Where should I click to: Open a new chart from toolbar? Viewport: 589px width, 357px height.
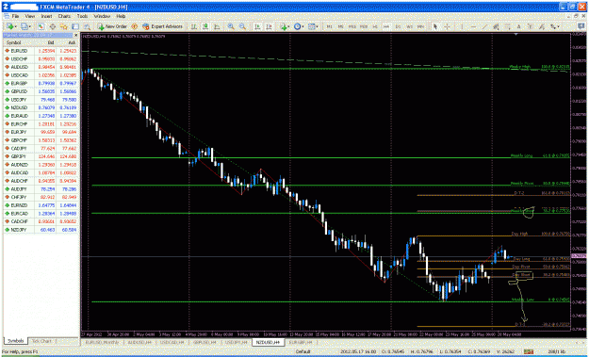click(10, 26)
